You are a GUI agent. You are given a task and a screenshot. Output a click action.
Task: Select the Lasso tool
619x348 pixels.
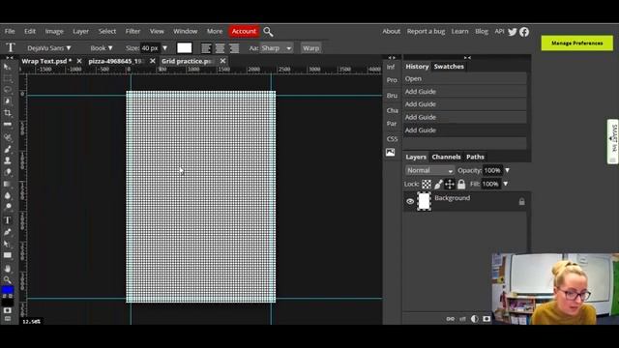point(7,90)
